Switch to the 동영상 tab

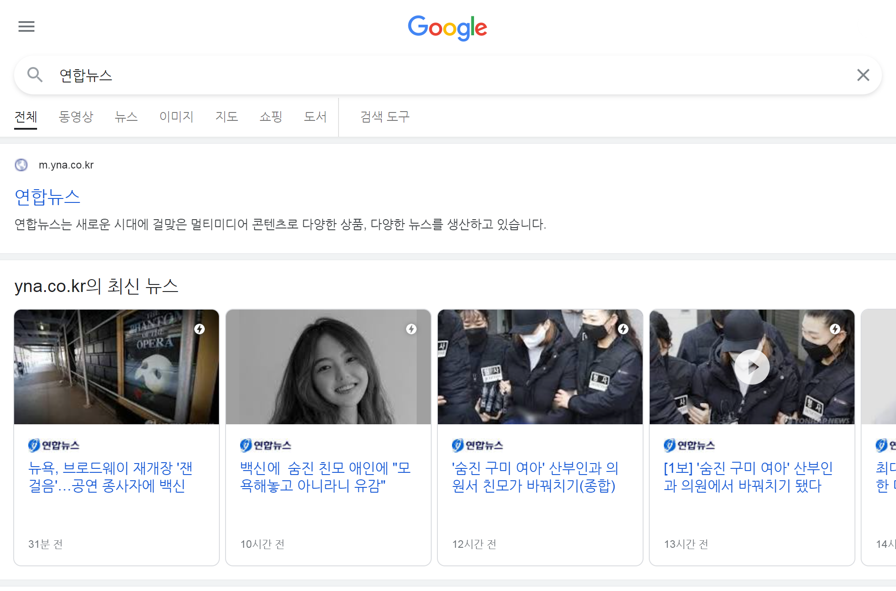[75, 117]
